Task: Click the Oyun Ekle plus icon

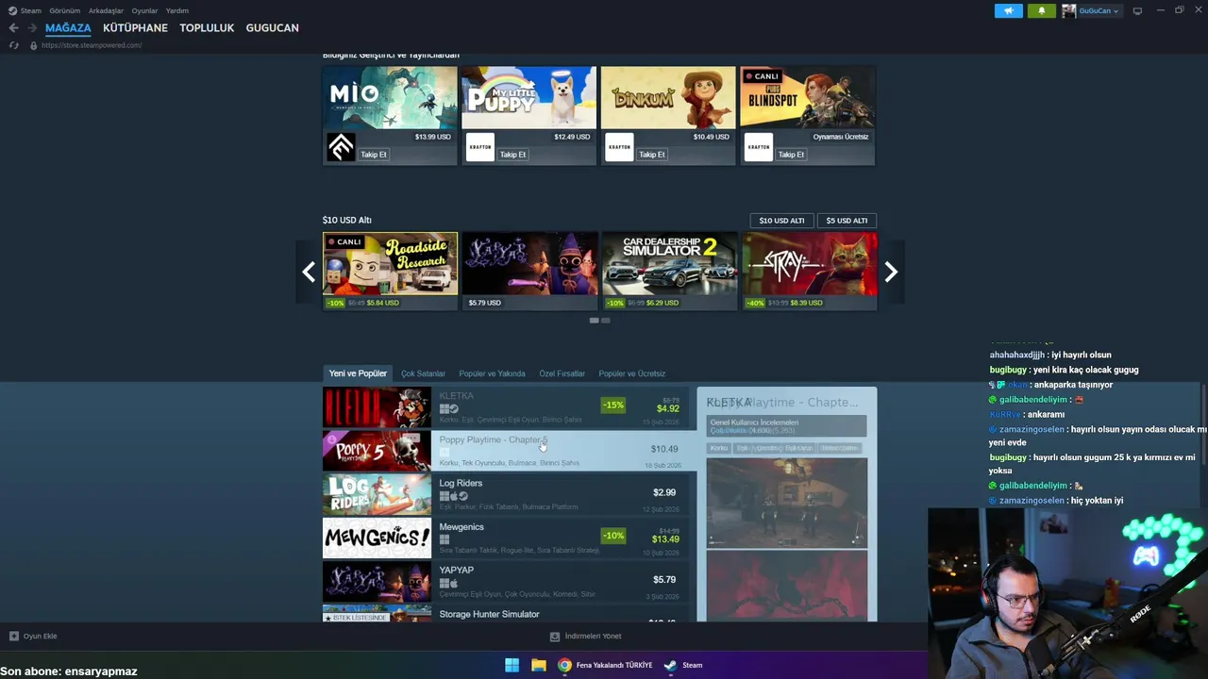Action: [x=13, y=636]
